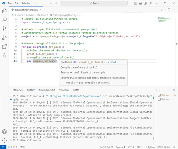This screenshot has width=178, height=149.
Task: Select the TiaScriptingPython.py editor tab
Action: tap(26, 10)
